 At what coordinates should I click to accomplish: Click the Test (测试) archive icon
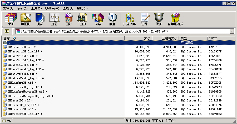[40, 19]
